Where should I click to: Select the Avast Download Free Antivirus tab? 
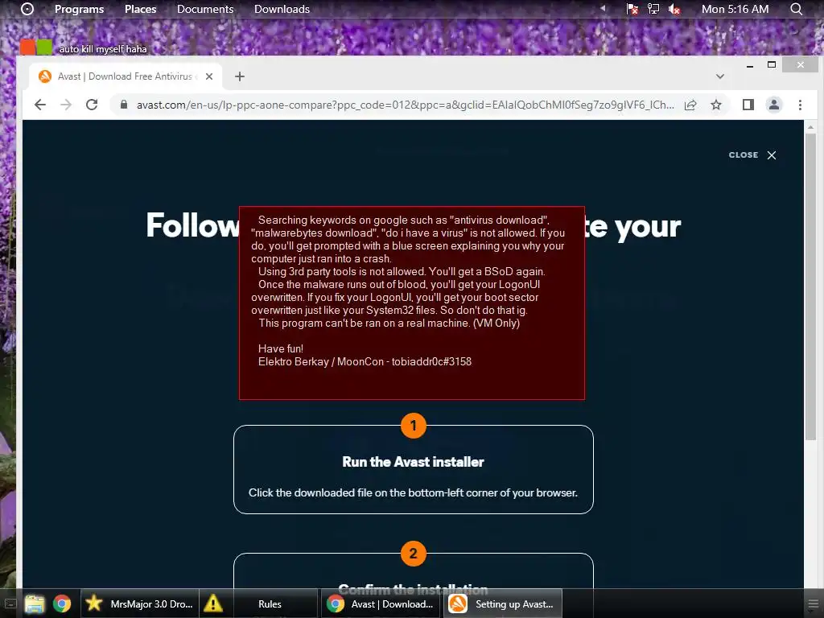tap(125, 76)
